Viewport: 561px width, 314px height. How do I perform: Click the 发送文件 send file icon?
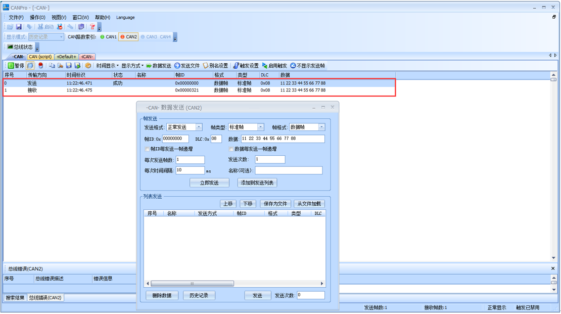click(187, 66)
